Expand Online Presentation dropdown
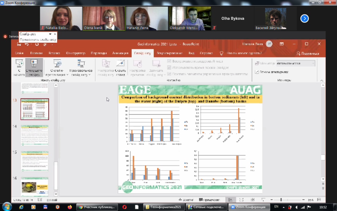This screenshot has width=337, height=211. (57, 73)
